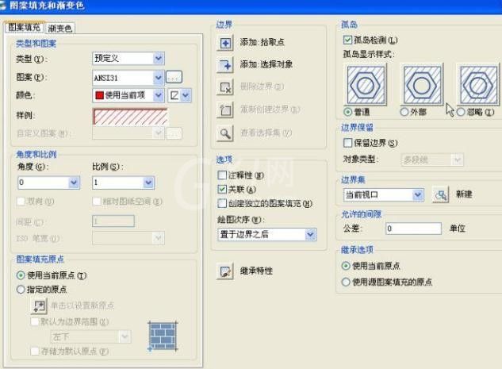Click the Remove Boundaries icon
Image resolution: width=502 pixels, height=369 pixels.
click(x=225, y=86)
